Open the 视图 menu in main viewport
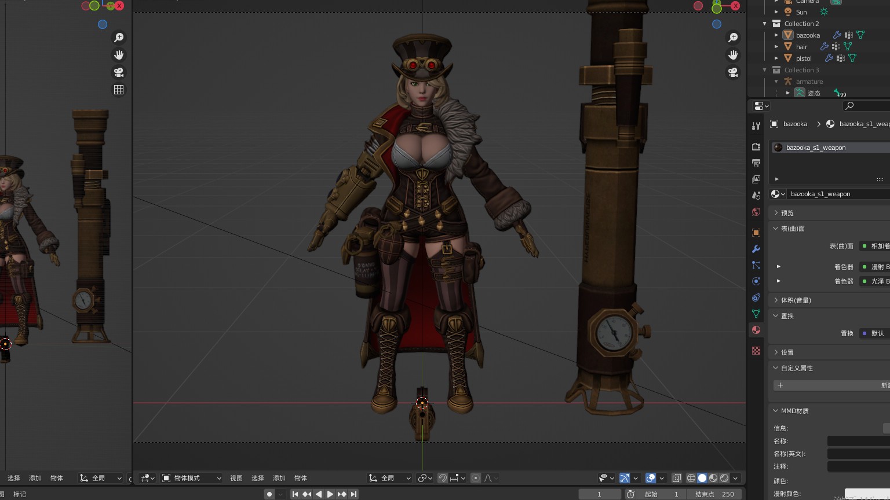This screenshot has height=500, width=890. [236, 478]
